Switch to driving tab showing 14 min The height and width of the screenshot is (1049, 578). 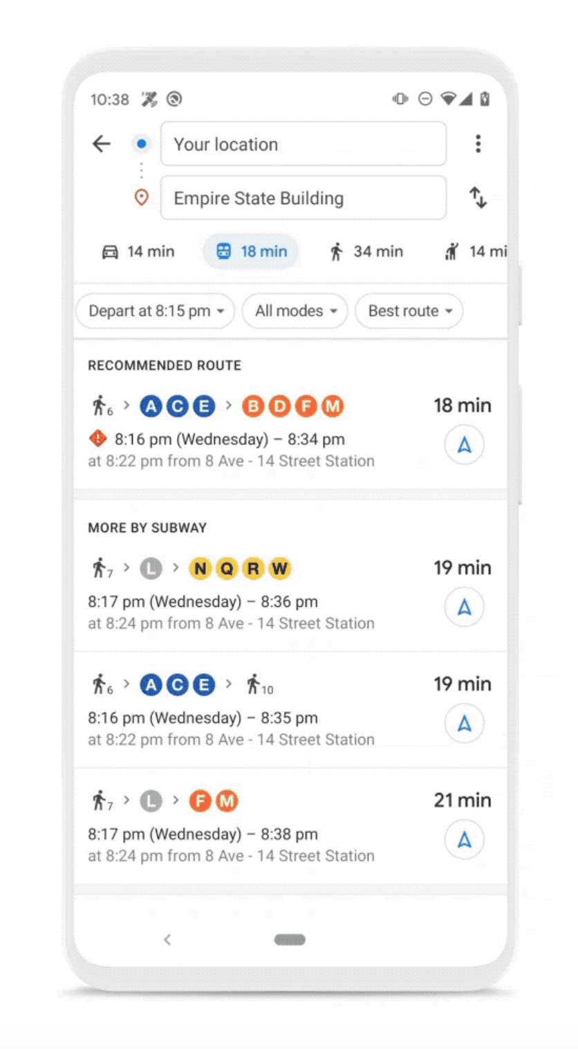[x=138, y=252]
